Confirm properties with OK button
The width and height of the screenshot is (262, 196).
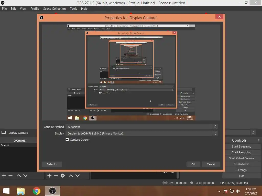(x=193, y=164)
